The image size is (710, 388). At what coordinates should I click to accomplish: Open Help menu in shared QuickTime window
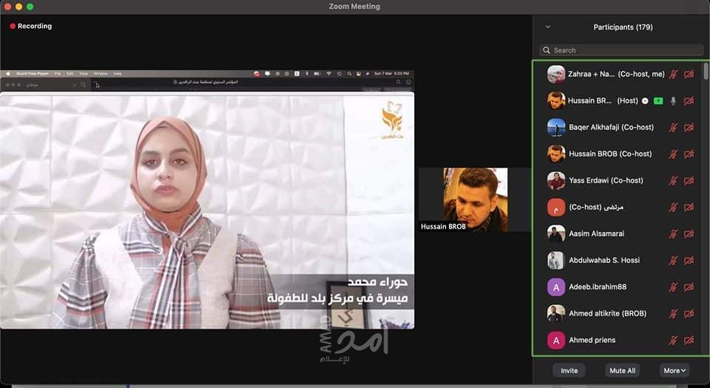click(x=118, y=73)
